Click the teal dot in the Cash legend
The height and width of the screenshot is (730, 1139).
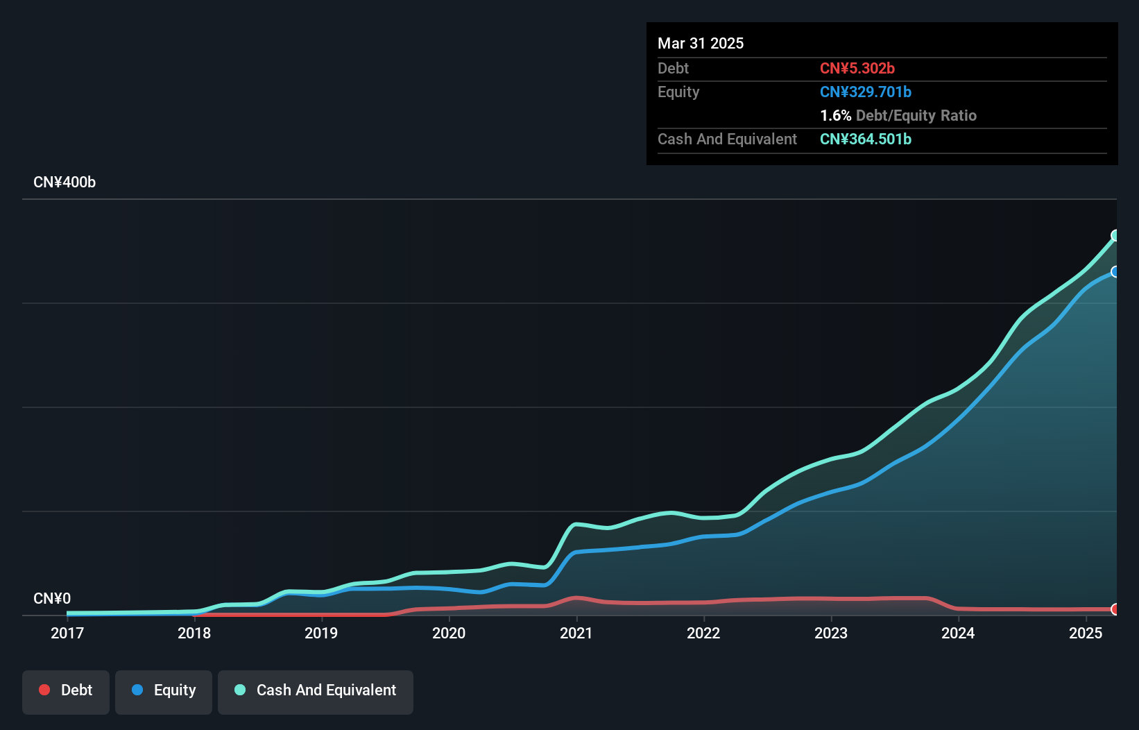point(240,690)
